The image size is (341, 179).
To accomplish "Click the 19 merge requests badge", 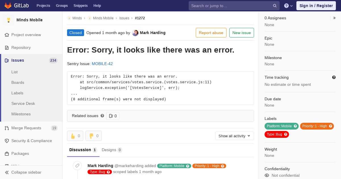I will [x=54, y=128].
